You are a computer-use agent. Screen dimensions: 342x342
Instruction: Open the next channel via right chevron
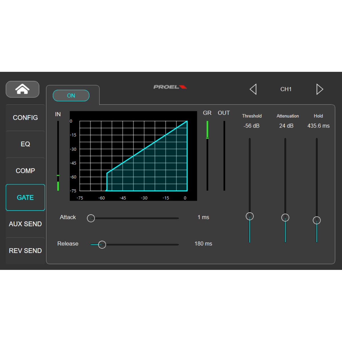pyautogui.click(x=320, y=89)
